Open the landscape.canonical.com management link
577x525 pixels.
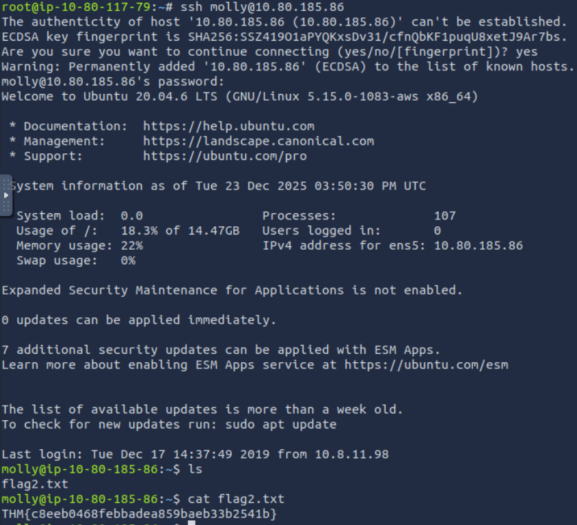258,141
